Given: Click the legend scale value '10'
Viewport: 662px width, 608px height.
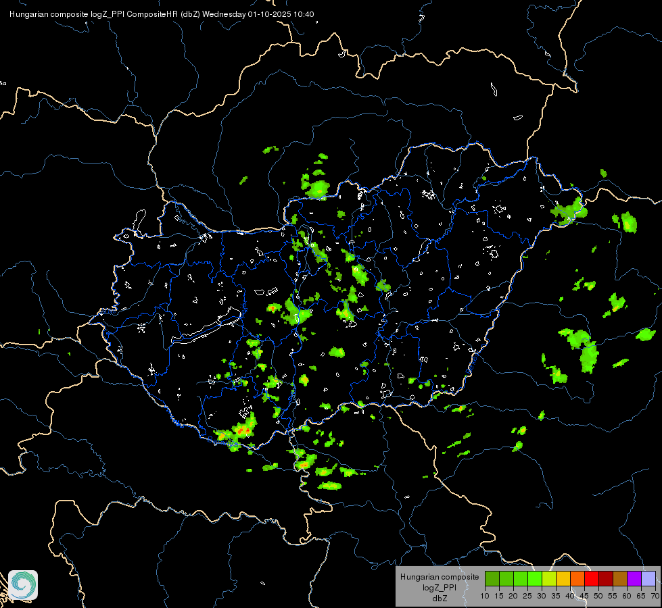Looking at the screenshot, I should [485, 597].
